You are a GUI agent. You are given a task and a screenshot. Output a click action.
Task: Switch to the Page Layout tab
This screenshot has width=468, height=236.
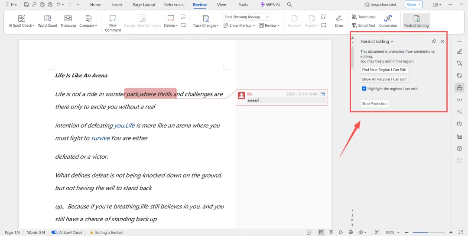pos(144,5)
